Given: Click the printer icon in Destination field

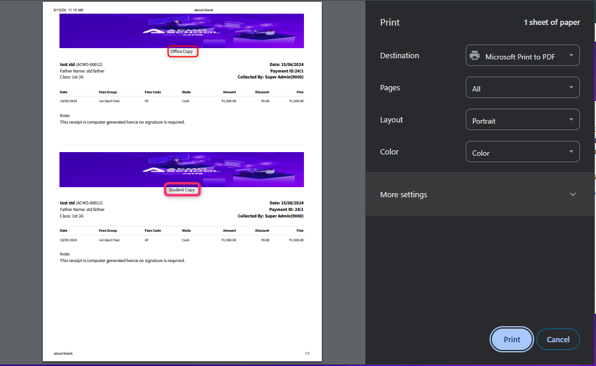Looking at the screenshot, I should pyautogui.click(x=475, y=56).
